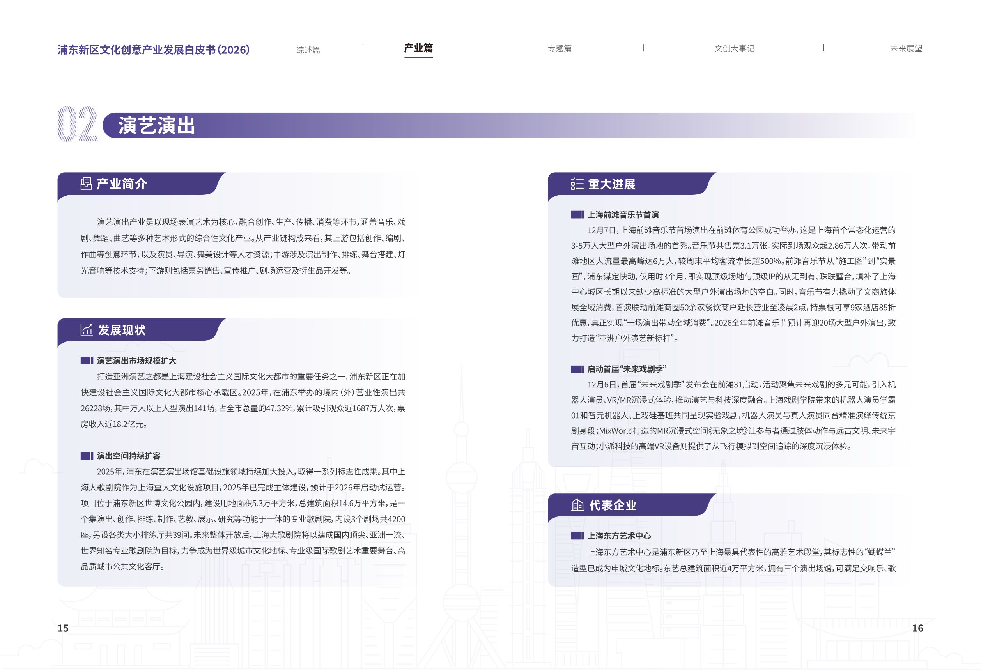Click page number 15
Viewport: 981px width, 670px height.
point(63,628)
